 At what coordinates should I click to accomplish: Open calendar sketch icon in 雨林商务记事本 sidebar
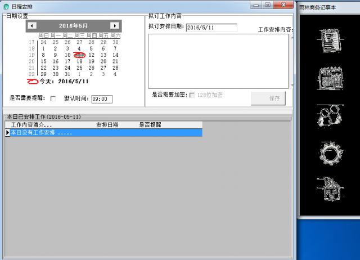click(x=330, y=78)
